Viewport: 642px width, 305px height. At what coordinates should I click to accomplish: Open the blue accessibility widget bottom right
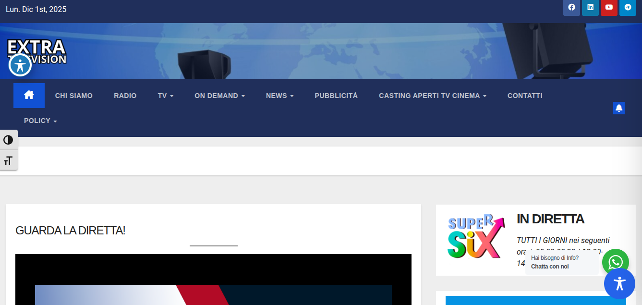coord(619,283)
